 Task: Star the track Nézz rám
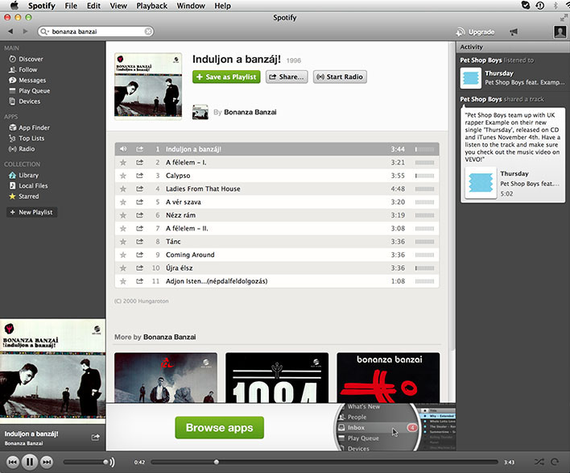123,215
